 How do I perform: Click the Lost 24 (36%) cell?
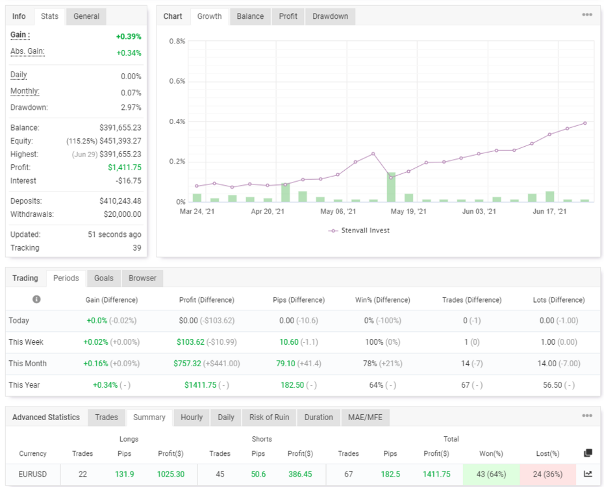547,474
